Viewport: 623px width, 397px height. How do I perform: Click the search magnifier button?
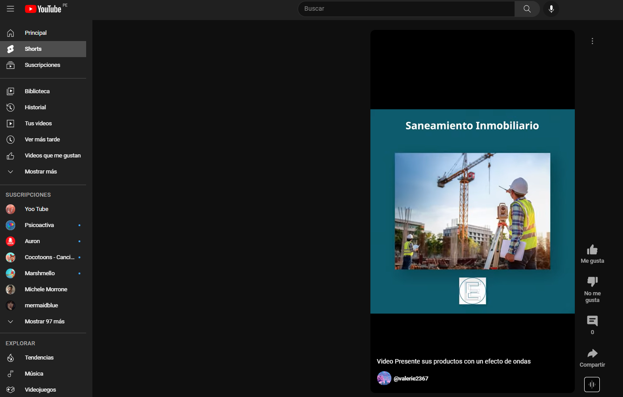tap(527, 9)
